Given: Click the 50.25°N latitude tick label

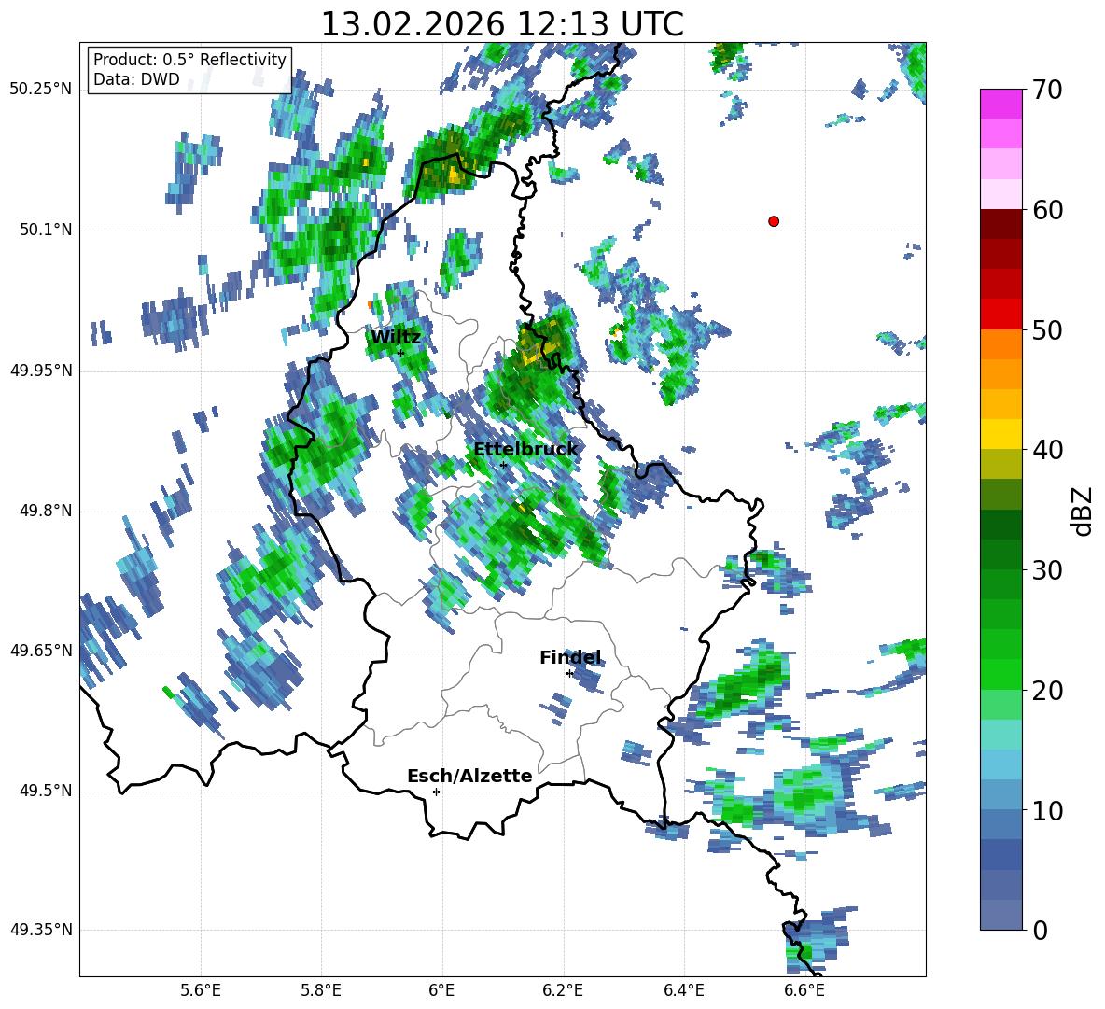Looking at the screenshot, I should click(41, 90).
